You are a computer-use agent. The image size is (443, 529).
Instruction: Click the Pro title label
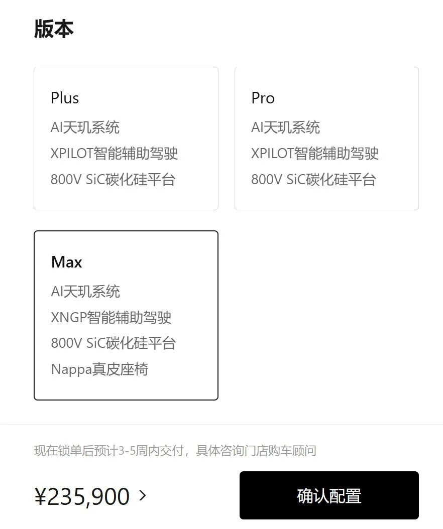tap(263, 98)
